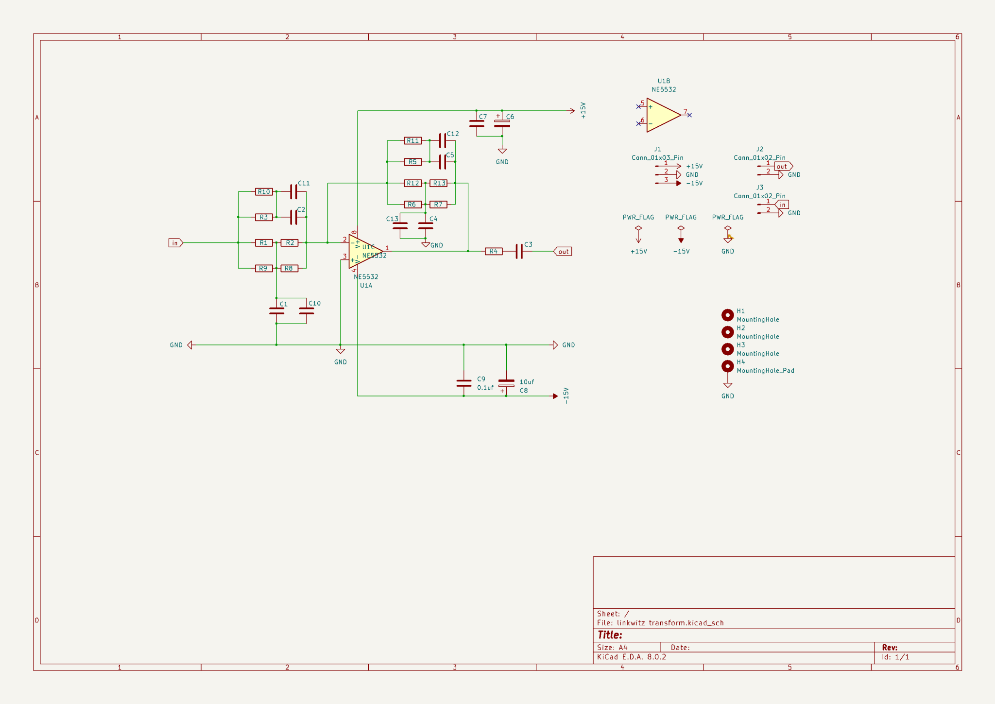Select output coupling capacitor C3
This screenshot has height=704, width=995.
point(519,251)
